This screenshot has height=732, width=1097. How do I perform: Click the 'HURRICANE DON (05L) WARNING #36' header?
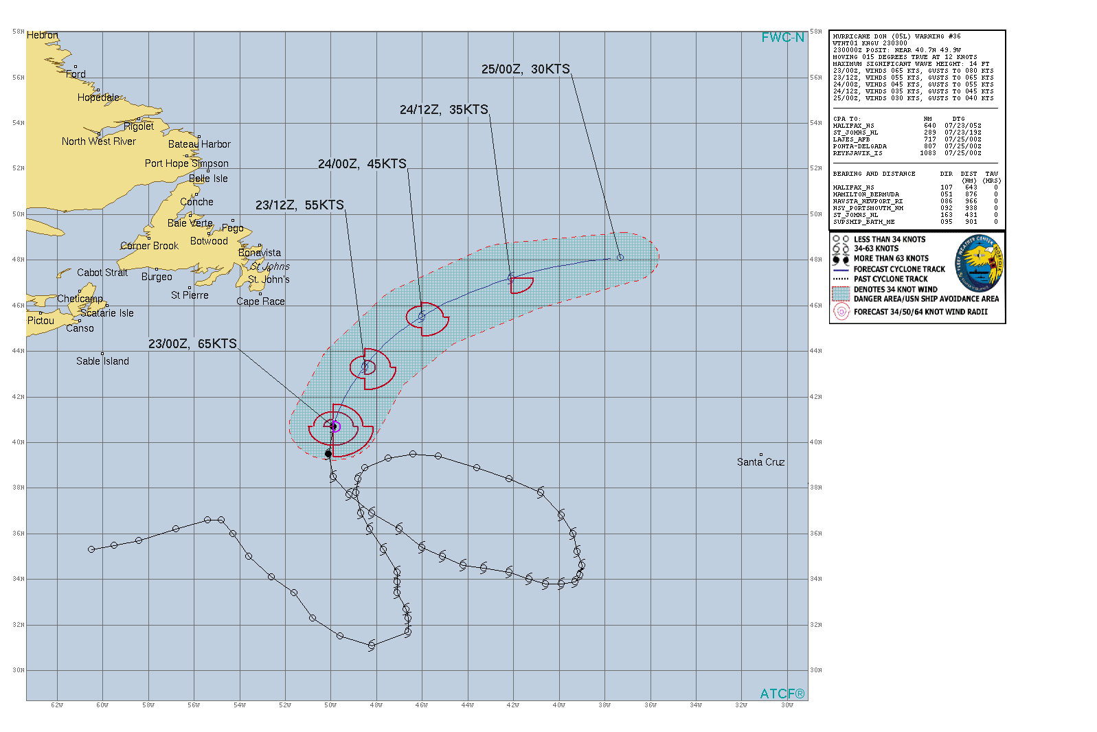896,36
